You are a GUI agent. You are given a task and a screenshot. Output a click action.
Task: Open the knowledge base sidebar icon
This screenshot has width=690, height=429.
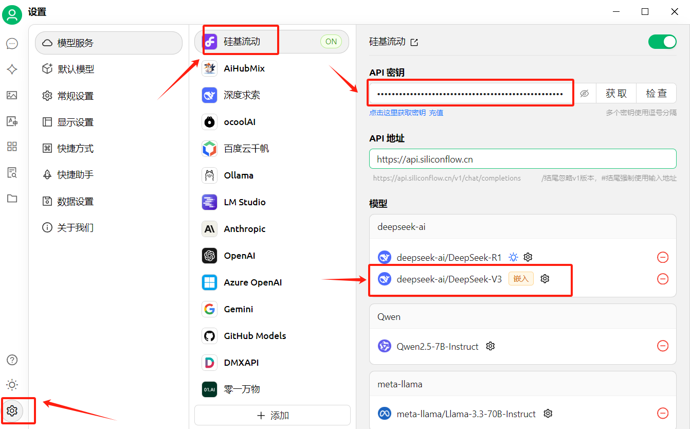12,172
